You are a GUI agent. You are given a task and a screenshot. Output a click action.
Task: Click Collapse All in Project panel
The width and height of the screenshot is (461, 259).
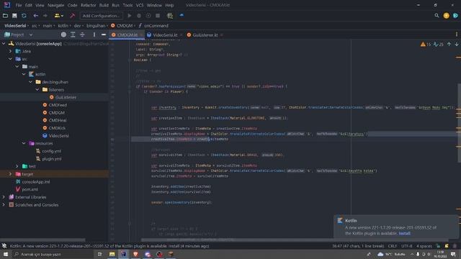point(82,35)
